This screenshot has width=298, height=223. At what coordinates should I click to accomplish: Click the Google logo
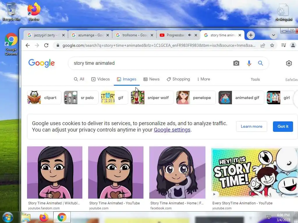42,63
